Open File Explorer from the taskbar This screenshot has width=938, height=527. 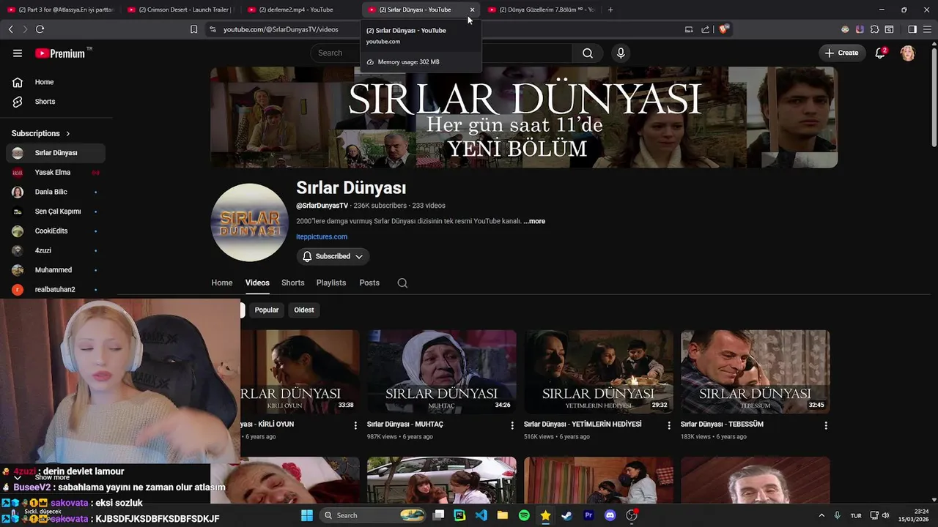click(503, 515)
